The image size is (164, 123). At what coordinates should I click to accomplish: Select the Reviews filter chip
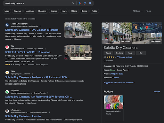[x=17, y=11]
